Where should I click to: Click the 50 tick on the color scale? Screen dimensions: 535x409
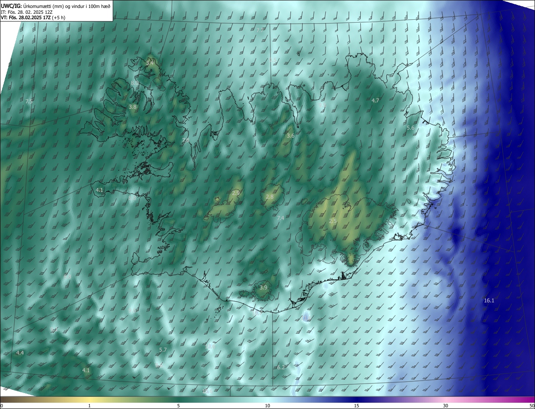[532, 406]
